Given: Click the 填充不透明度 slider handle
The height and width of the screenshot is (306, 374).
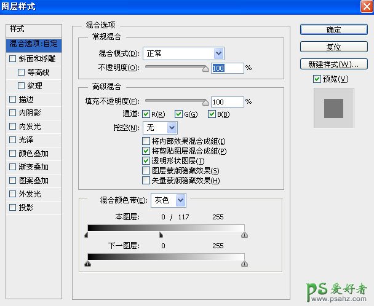Looking at the screenshot, I should (205, 103).
